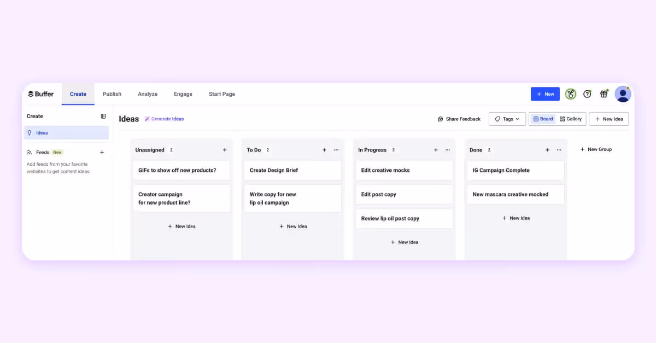This screenshot has height=343, width=656.
Task: Select the Create navigation item
Action: [x=78, y=94]
